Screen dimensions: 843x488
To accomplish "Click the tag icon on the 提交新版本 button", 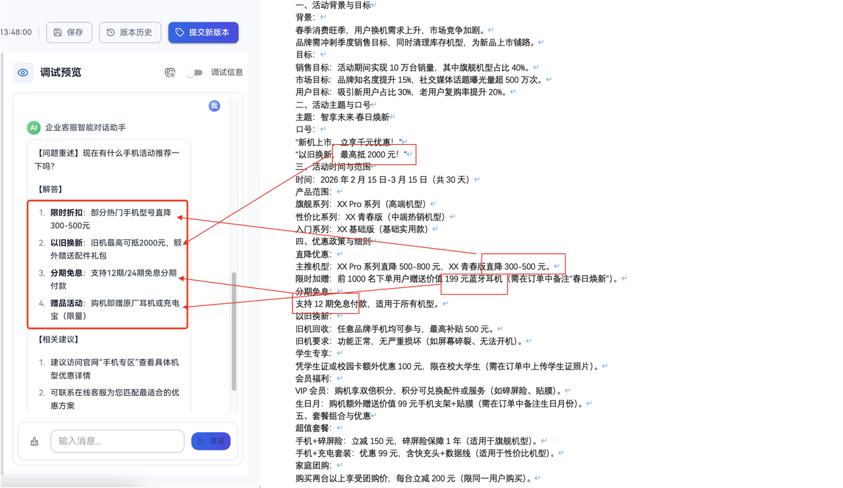I will point(179,32).
